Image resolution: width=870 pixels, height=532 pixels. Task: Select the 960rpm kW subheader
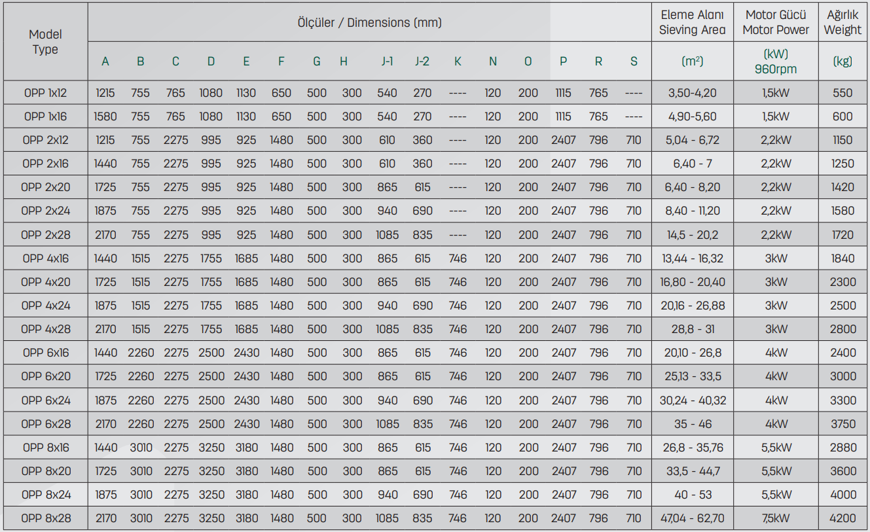(x=776, y=62)
